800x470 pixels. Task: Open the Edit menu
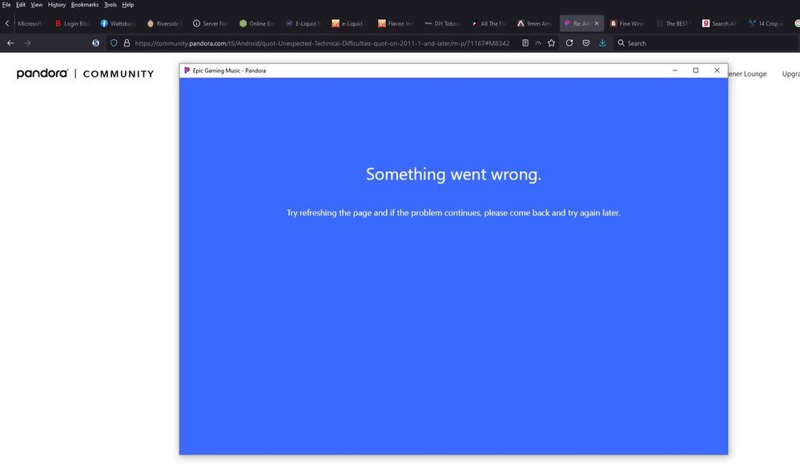coord(20,5)
